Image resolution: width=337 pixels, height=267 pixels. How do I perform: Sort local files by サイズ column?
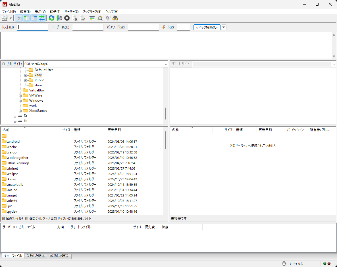pos(61,130)
